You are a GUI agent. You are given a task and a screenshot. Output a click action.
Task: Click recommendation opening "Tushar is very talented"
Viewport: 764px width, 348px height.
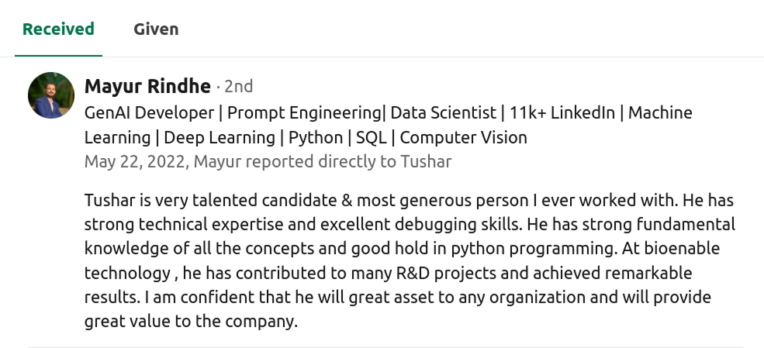point(171,201)
